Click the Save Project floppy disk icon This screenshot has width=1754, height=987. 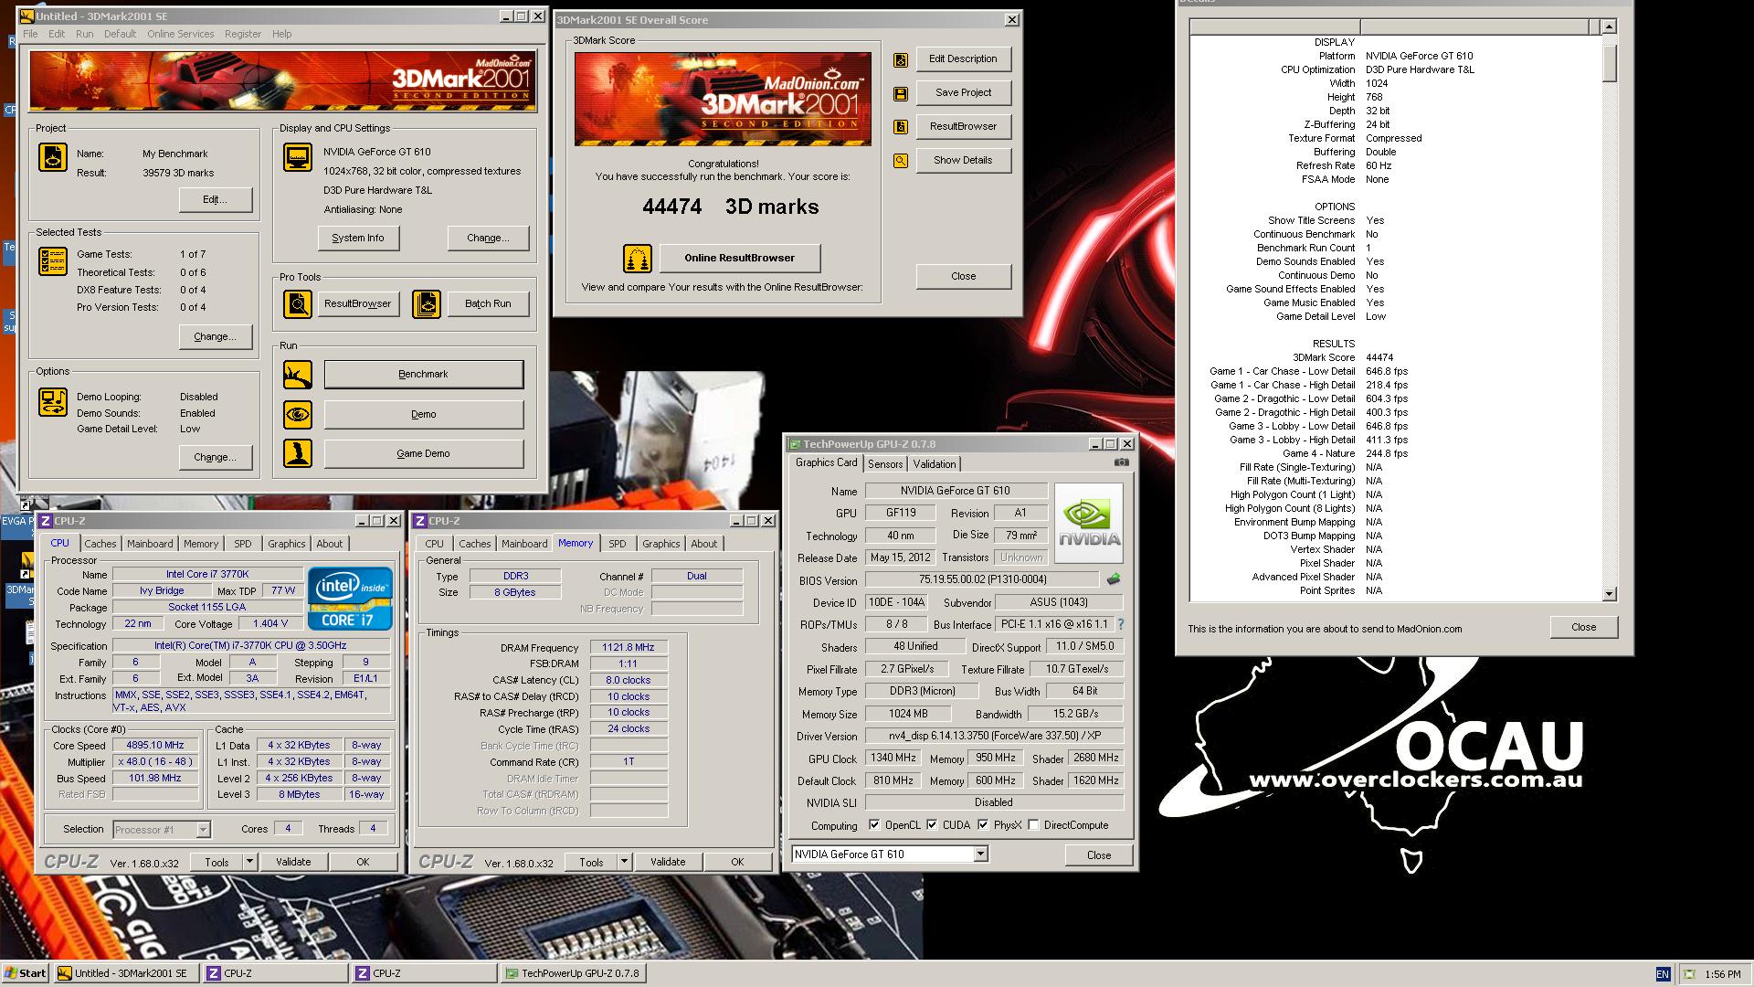point(901,93)
